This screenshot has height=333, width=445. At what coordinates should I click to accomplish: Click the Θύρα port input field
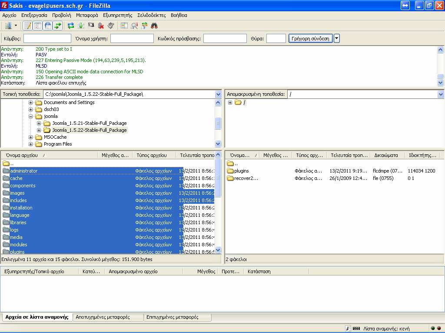(x=276, y=39)
